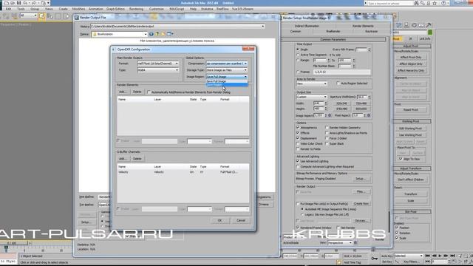Toggle the Super Black checkbox
473x266 pixels.
point(327,144)
